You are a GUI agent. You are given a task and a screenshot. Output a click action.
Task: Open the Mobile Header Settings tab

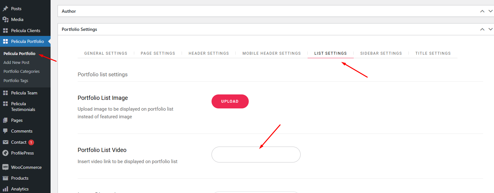[x=272, y=53]
